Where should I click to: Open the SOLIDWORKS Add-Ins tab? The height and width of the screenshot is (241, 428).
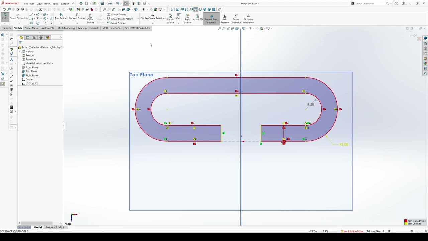tap(138, 28)
